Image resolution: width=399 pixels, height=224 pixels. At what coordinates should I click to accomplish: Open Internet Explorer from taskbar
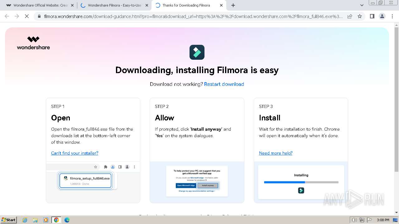pos(25,220)
